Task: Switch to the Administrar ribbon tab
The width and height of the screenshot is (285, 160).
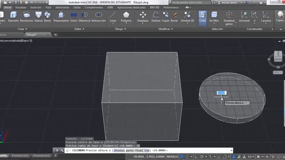Action: click(x=62, y=8)
